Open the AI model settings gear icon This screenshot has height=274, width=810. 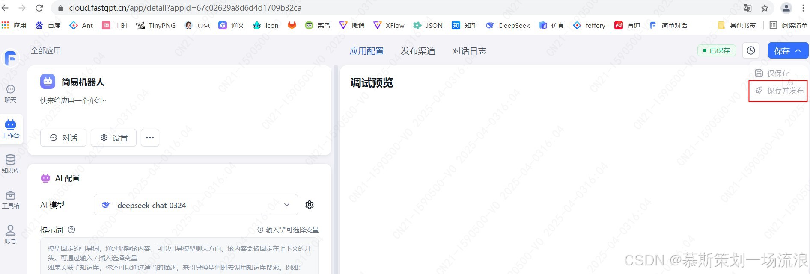tap(310, 205)
